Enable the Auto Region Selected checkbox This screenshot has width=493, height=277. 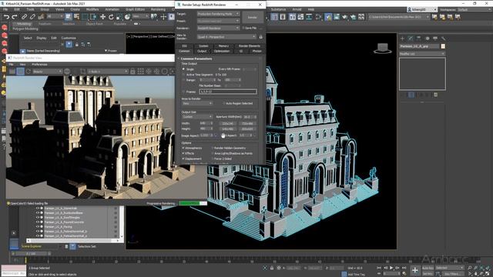coord(224,103)
